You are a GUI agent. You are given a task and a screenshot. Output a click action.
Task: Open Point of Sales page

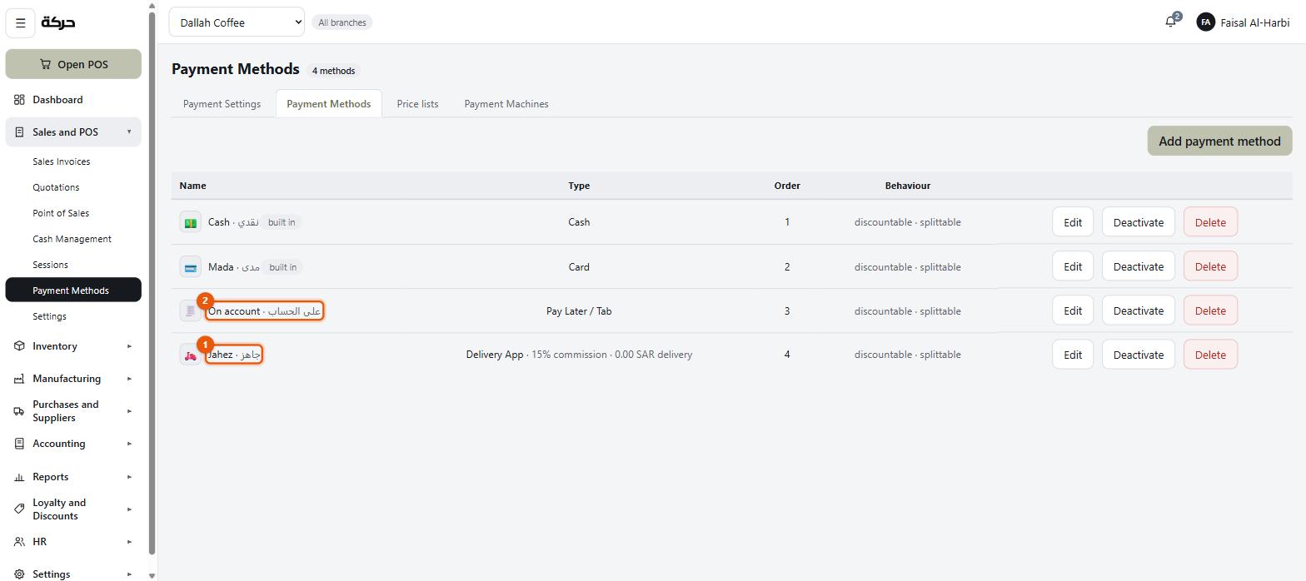click(x=73, y=213)
